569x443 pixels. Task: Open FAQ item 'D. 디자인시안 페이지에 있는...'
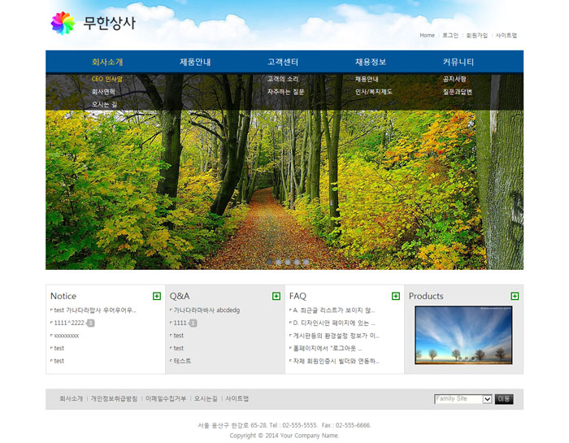(334, 323)
